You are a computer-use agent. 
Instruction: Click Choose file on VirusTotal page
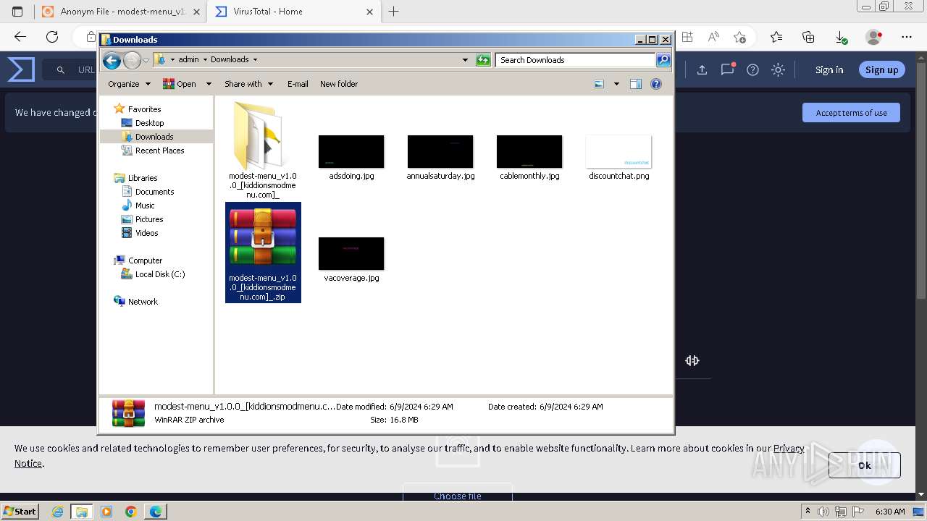coord(458,496)
